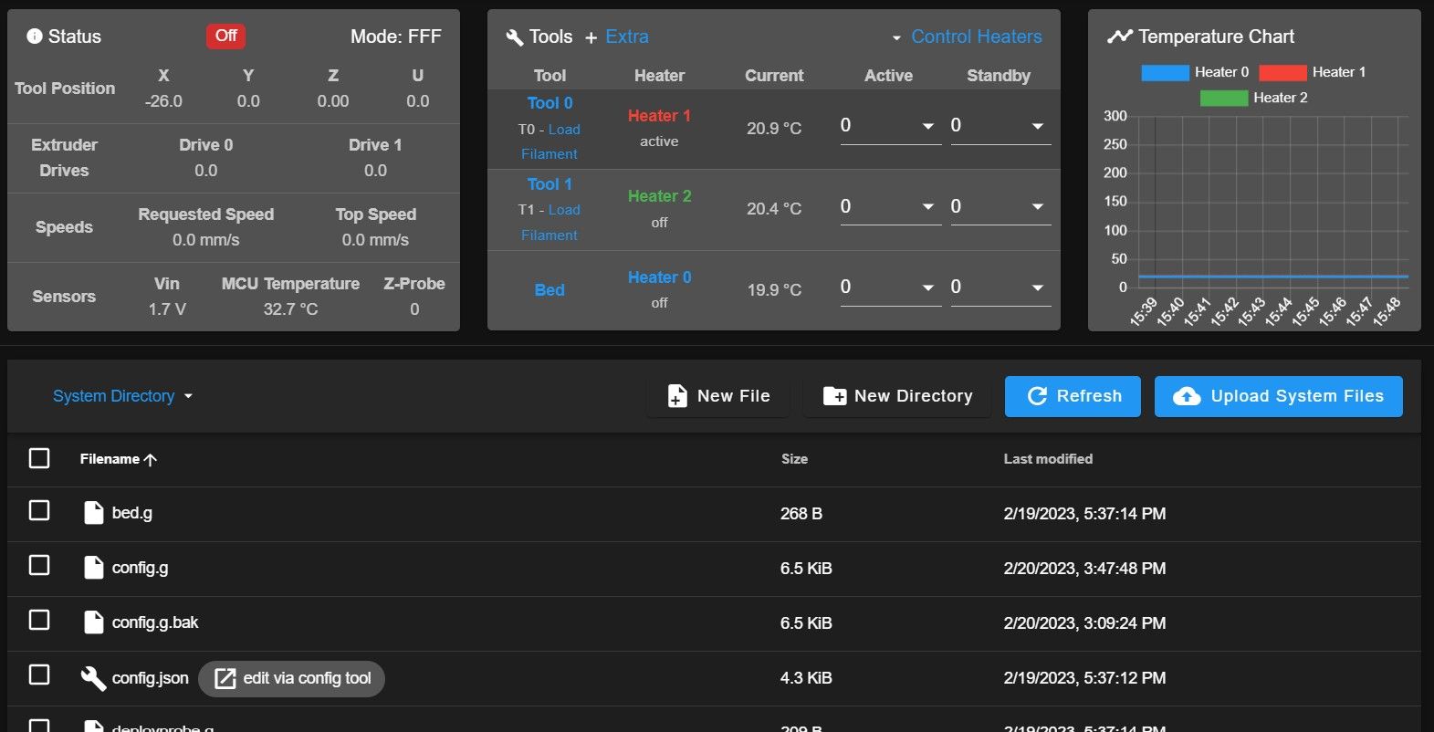Click the New File document icon
This screenshot has width=1434, height=732.
pyautogui.click(x=677, y=396)
